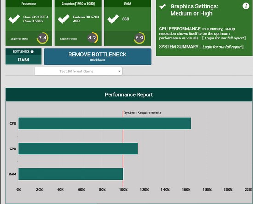Click the System Requirements chart label
This screenshot has width=253, height=204.
click(143, 112)
